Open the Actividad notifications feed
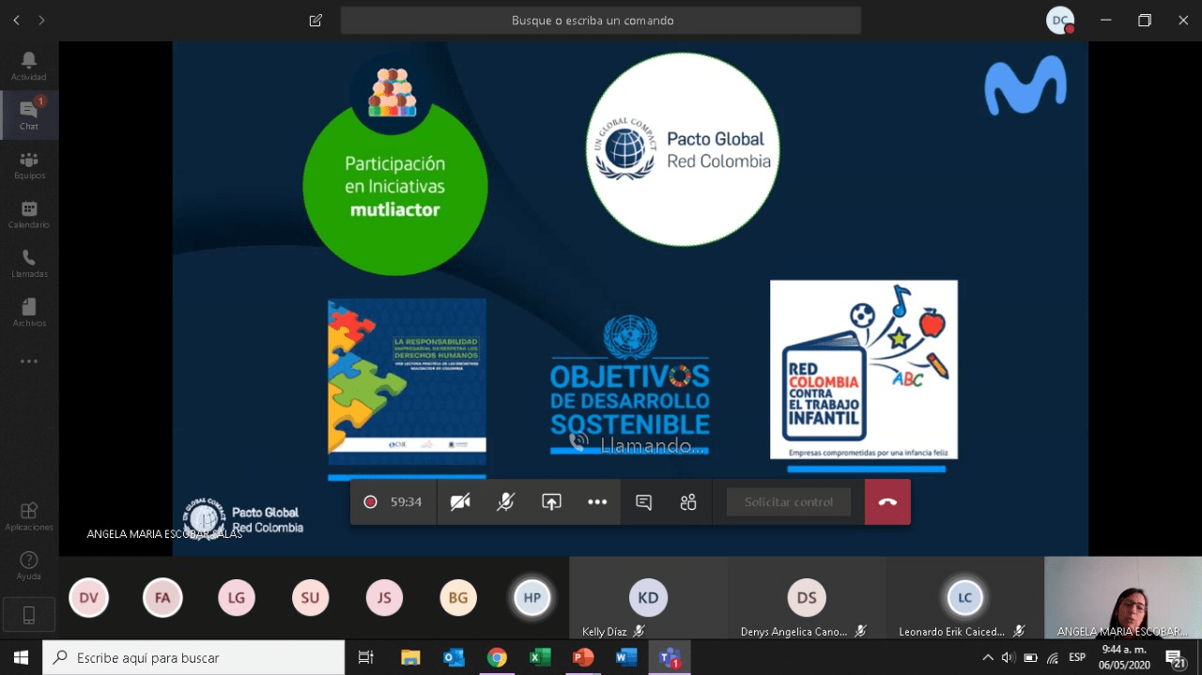Viewport: 1202px width, 675px height. 28,66
